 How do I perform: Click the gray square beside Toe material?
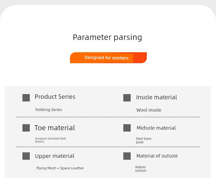(x=26, y=128)
